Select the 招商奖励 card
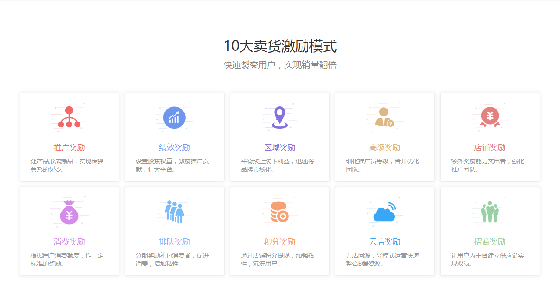Screen dimensions: 560x301 tap(490, 231)
